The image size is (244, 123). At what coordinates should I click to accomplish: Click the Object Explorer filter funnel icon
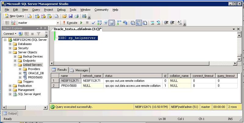(x=38, y=34)
